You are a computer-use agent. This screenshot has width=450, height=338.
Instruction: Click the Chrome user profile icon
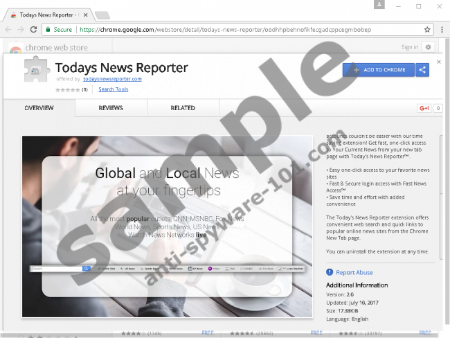point(379,6)
